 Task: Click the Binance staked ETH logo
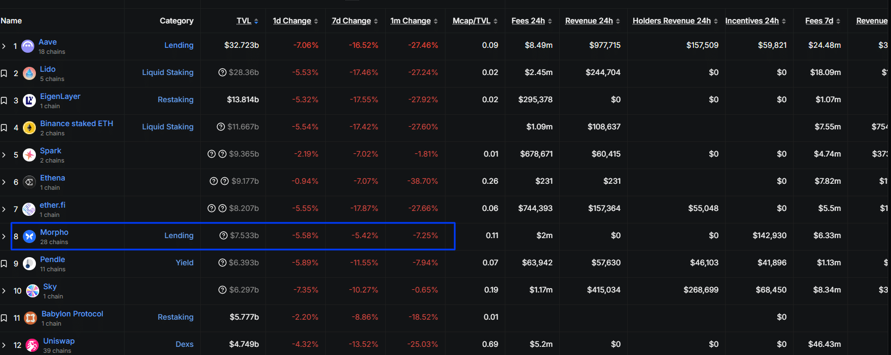[x=29, y=128]
